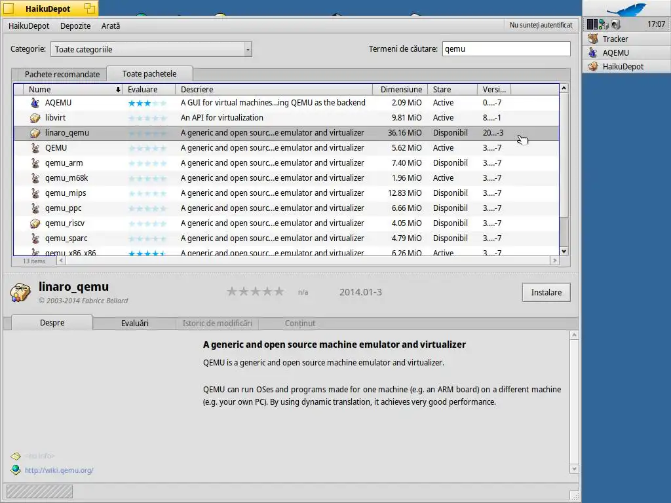This screenshot has height=503, width=671.
Task: Click description pane scroll up arrow
Action: pyautogui.click(x=574, y=335)
